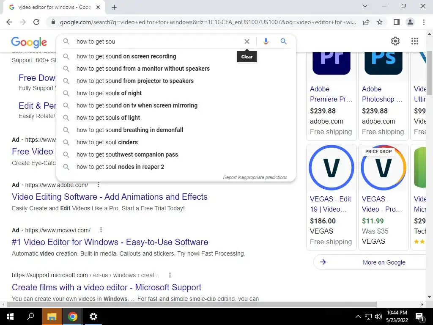The width and height of the screenshot is (433, 325).
Task: Show hidden system tray icons
Action: [358, 317]
